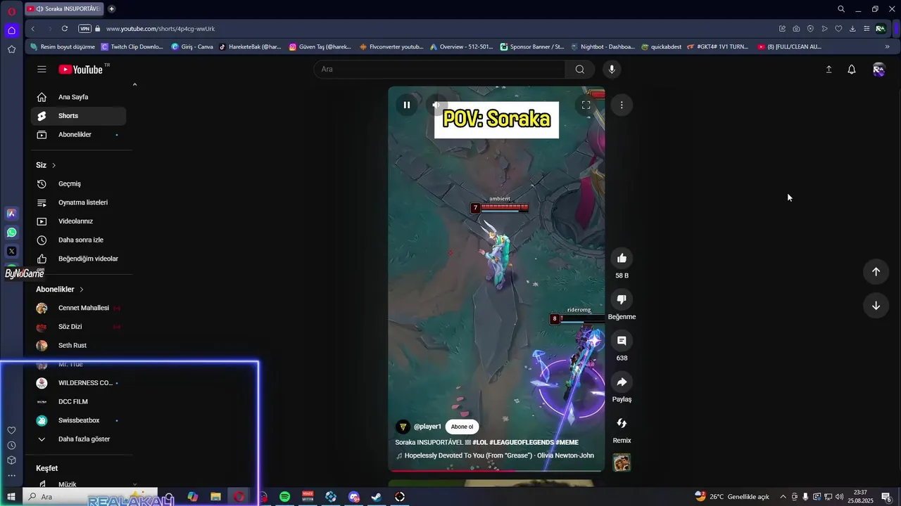The image size is (901, 506).
Task: Open Steam from the taskbar
Action: coord(377,497)
